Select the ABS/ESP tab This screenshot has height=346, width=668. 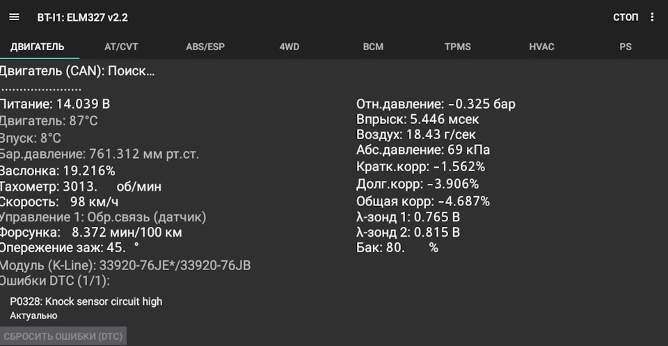[205, 47]
